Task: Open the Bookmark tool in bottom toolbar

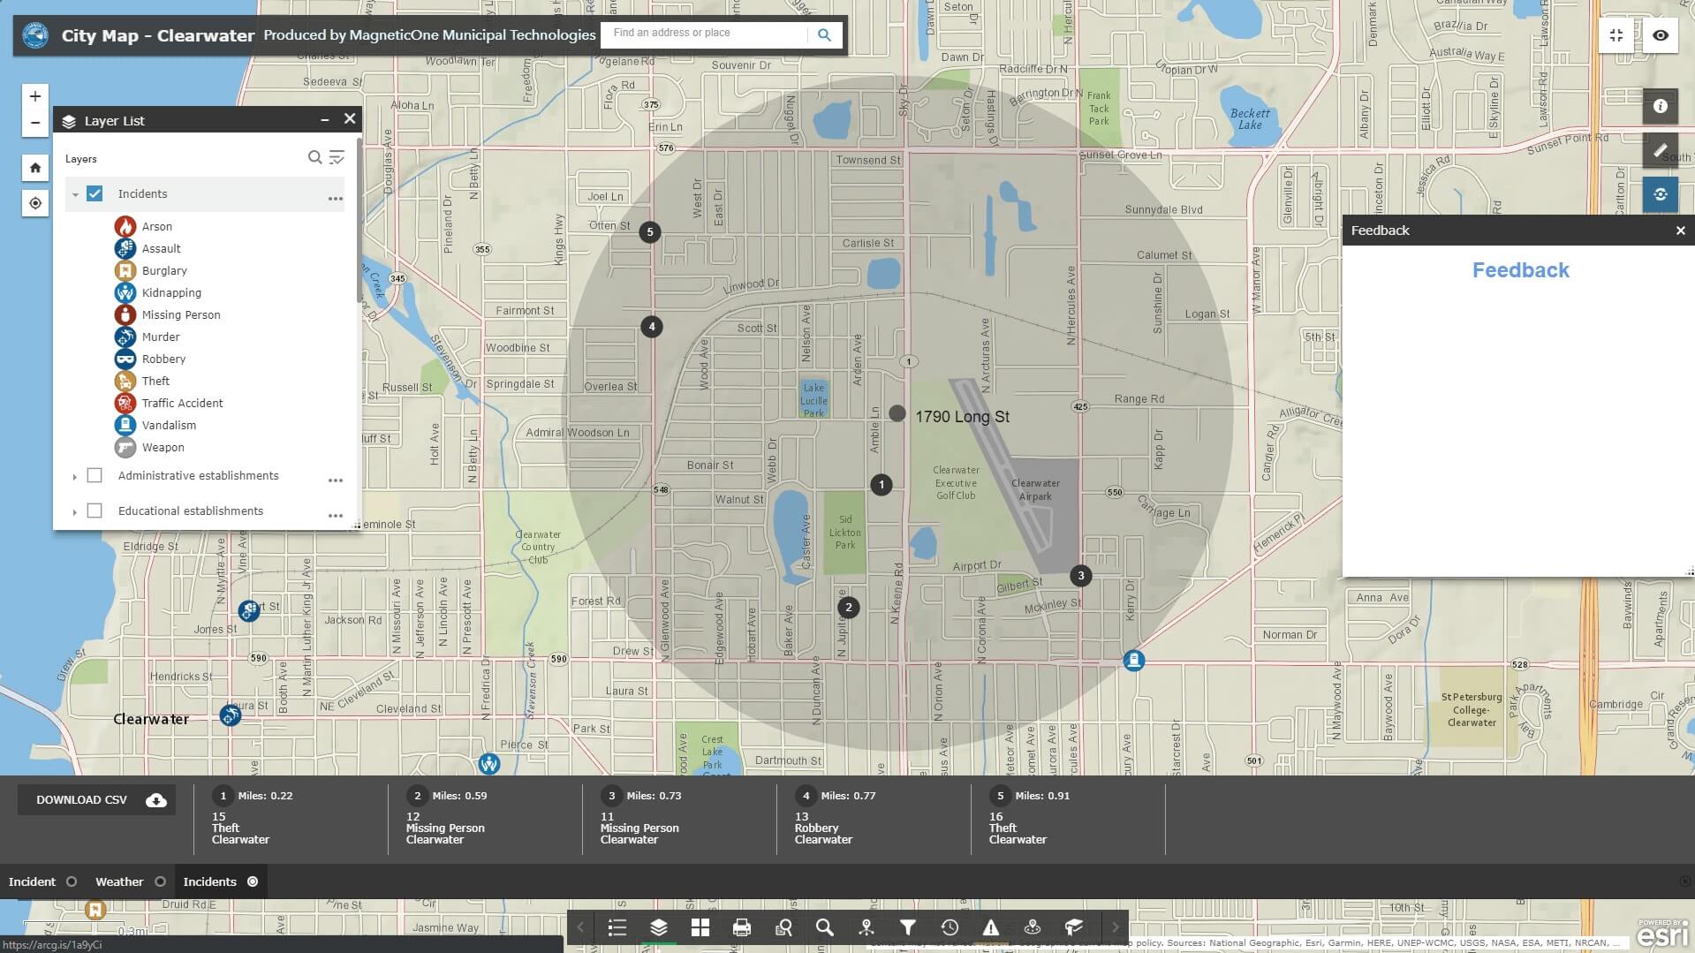Action: pos(1073,927)
